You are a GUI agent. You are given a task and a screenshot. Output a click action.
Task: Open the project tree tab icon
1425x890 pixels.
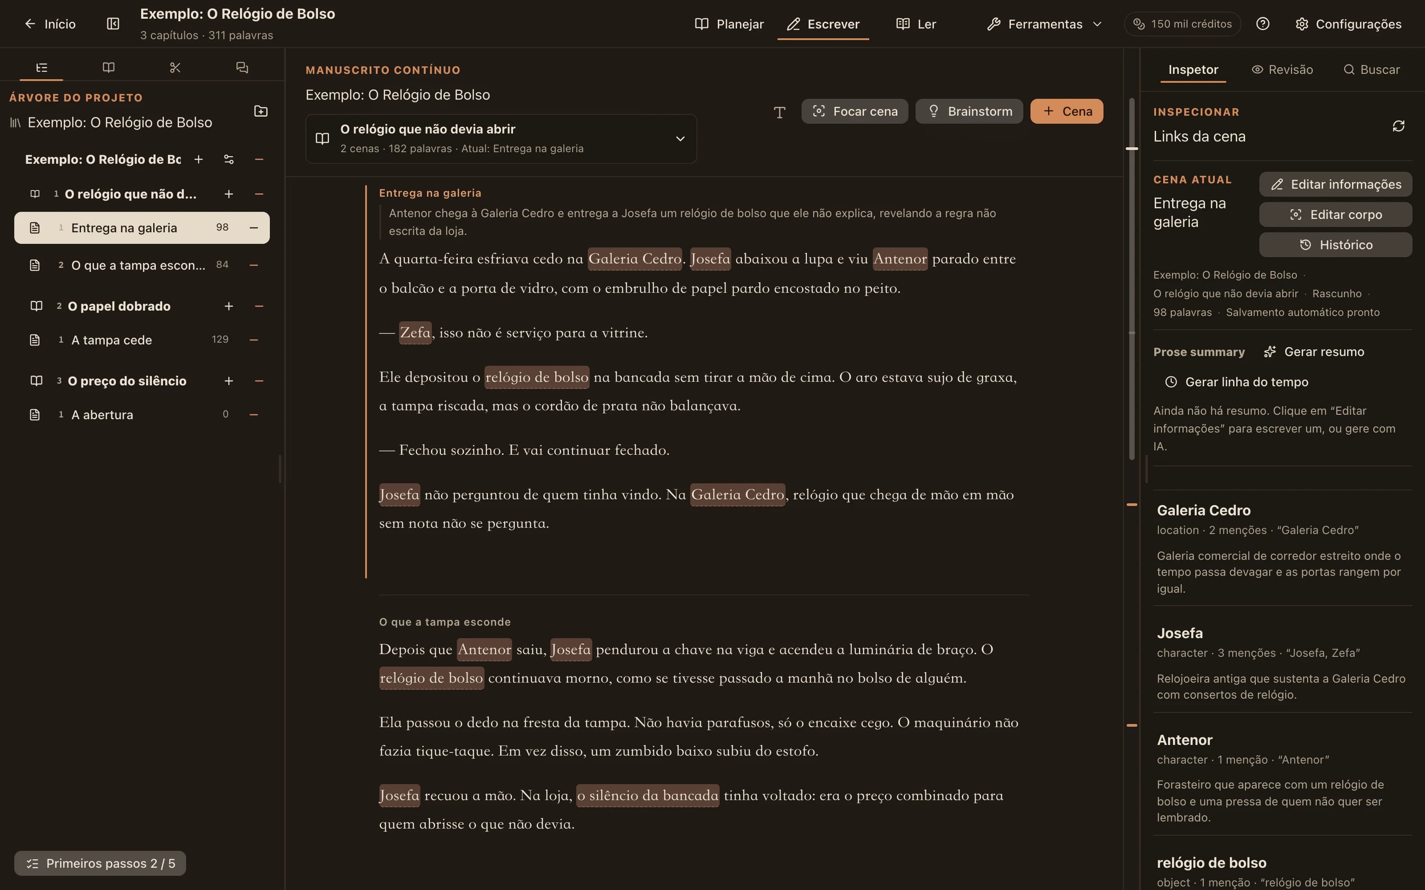pos(41,68)
